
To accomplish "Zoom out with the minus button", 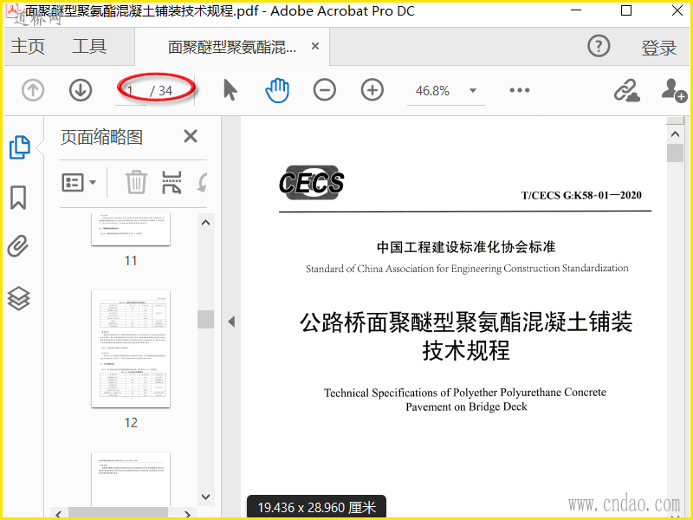I will click(324, 90).
